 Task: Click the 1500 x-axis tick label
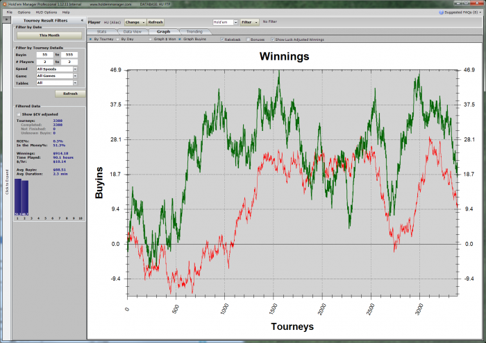tap(273, 310)
